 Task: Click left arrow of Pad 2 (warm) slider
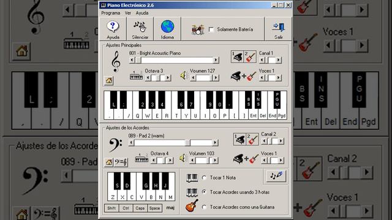[131, 142]
